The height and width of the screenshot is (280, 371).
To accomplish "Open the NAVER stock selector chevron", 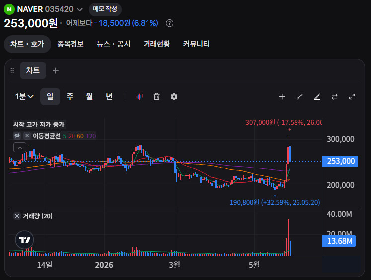I will pyautogui.click(x=80, y=10).
